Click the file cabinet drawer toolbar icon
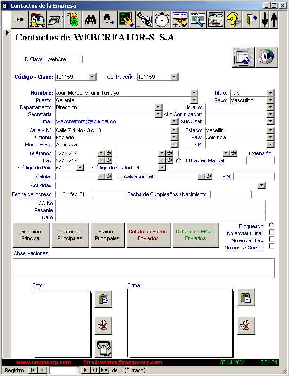 pos(215,20)
